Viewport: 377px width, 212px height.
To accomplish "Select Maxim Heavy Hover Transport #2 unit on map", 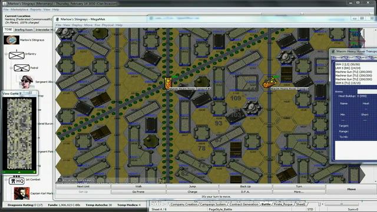I will [x=168, y=83].
